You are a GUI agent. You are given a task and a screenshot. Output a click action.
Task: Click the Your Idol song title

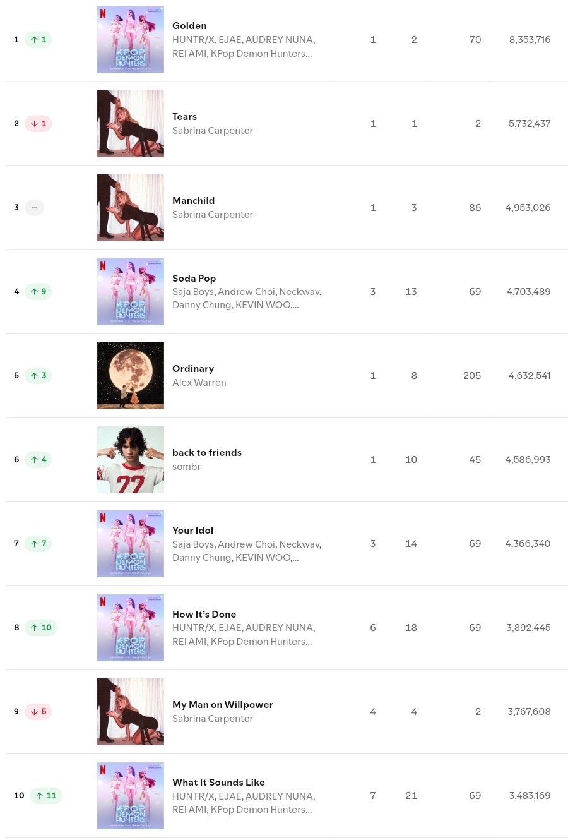click(192, 531)
